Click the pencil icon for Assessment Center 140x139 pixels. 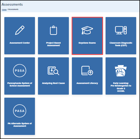pyautogui.click(x=20, y=30)
